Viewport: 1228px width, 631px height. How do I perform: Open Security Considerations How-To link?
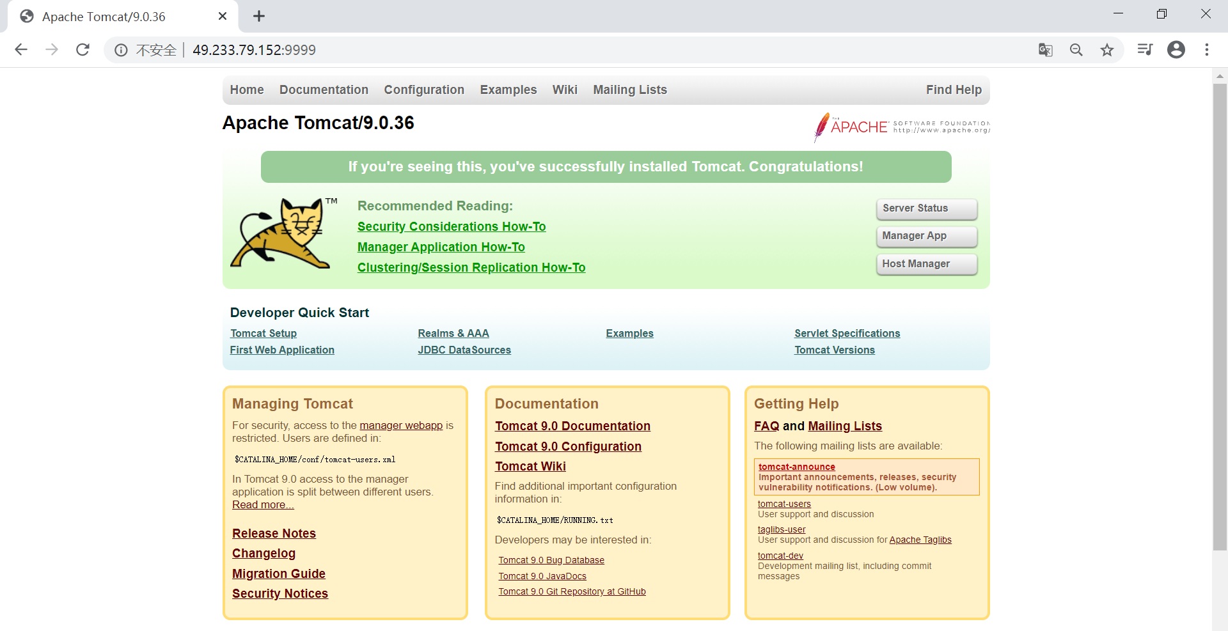click(x=451, y=227)
